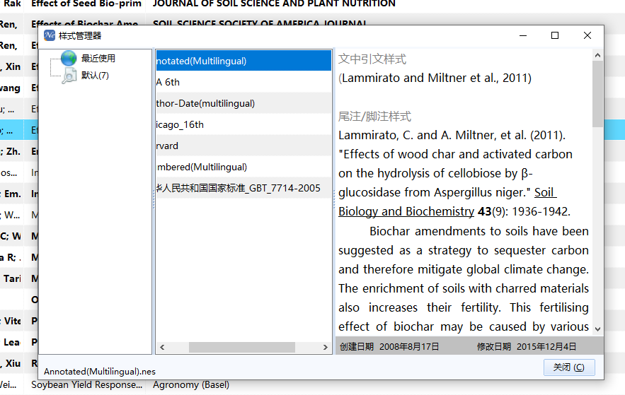Click JOURNAL OF SOIL SCIENCE AND PLANT NUTRITION cell
625x395 pixels.
(274, 4)
